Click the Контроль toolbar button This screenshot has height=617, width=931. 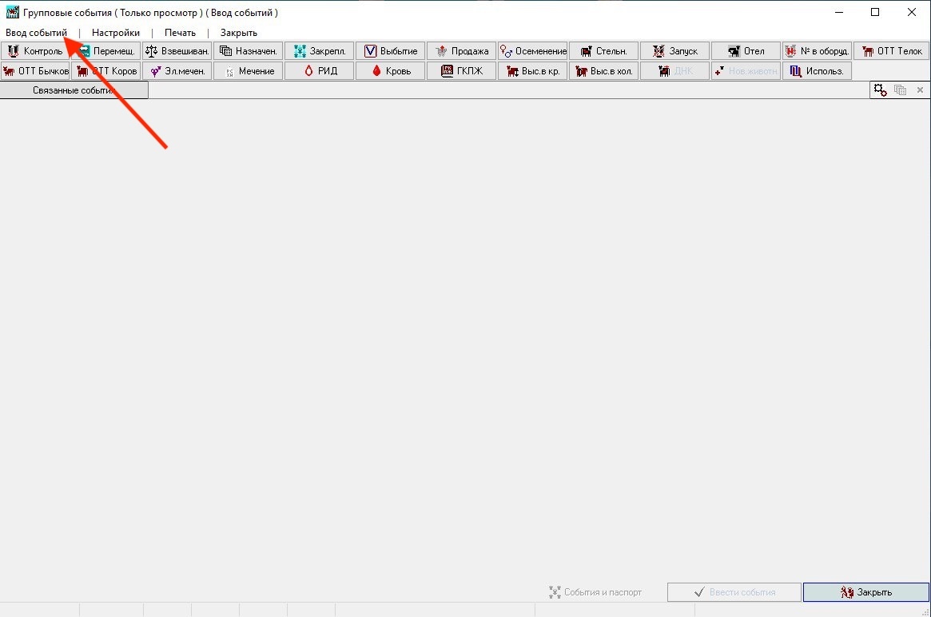point(36,51)
